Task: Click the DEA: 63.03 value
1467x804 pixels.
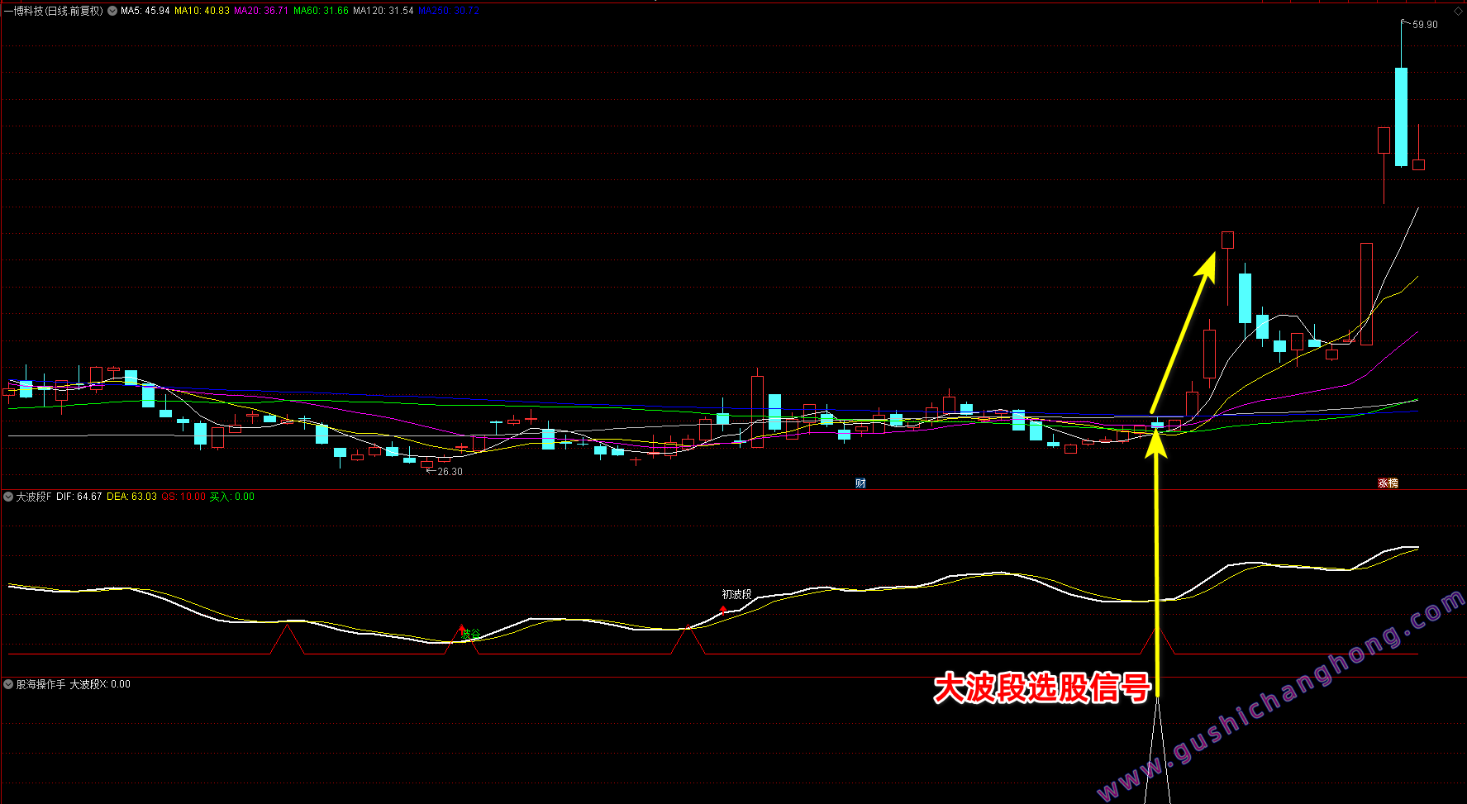Action: 131,497
